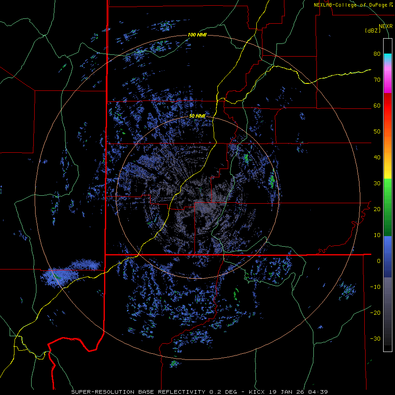
Task: Click the 30 value on dBZ scale
Action: 377,183
